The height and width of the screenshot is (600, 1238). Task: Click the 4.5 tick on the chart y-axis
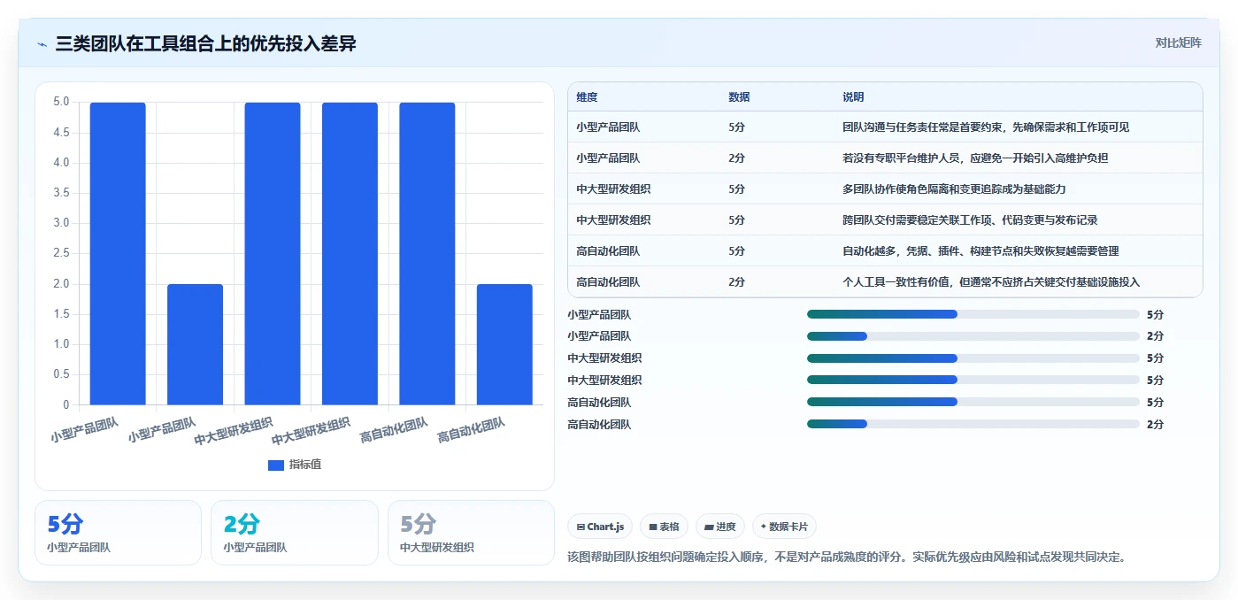coord(60,133)
